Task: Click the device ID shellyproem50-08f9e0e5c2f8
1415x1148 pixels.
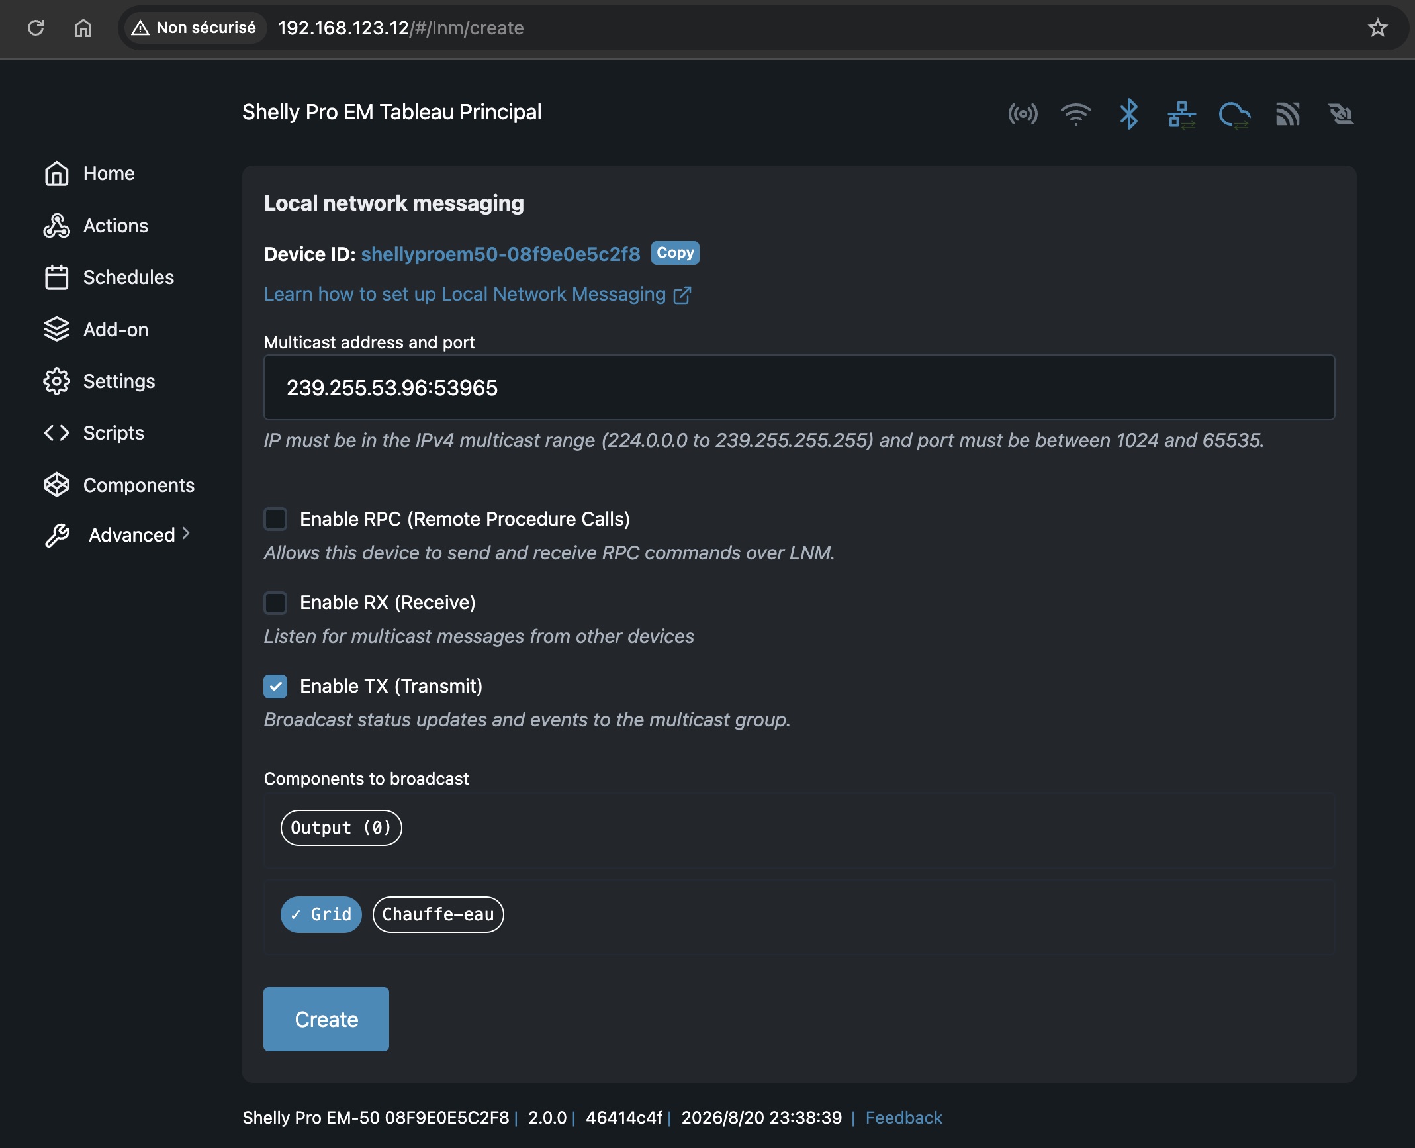Action: tap(500, 254)
